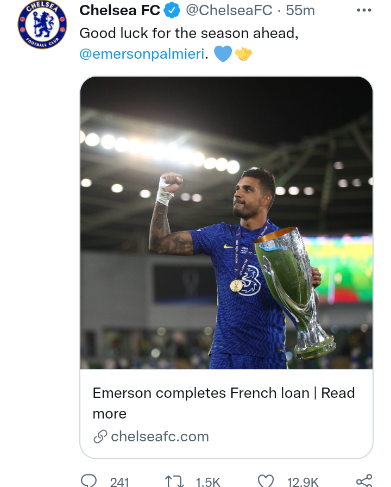391x487 pixels.
Task: Click the chelseafc.com domain text
Action: pyautogui.click(x=160, y=436)
